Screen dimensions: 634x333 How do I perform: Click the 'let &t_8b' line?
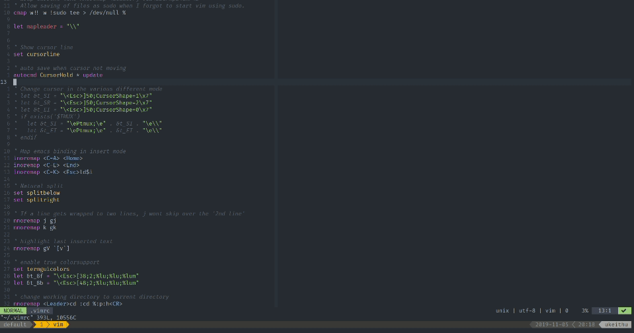point(76,283)
